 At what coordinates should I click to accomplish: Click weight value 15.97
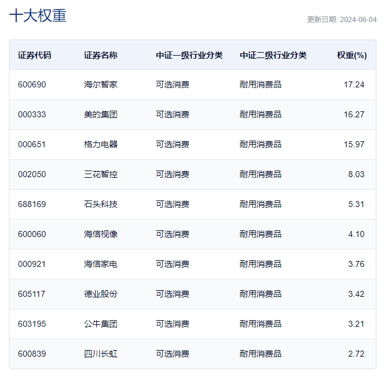354,144
